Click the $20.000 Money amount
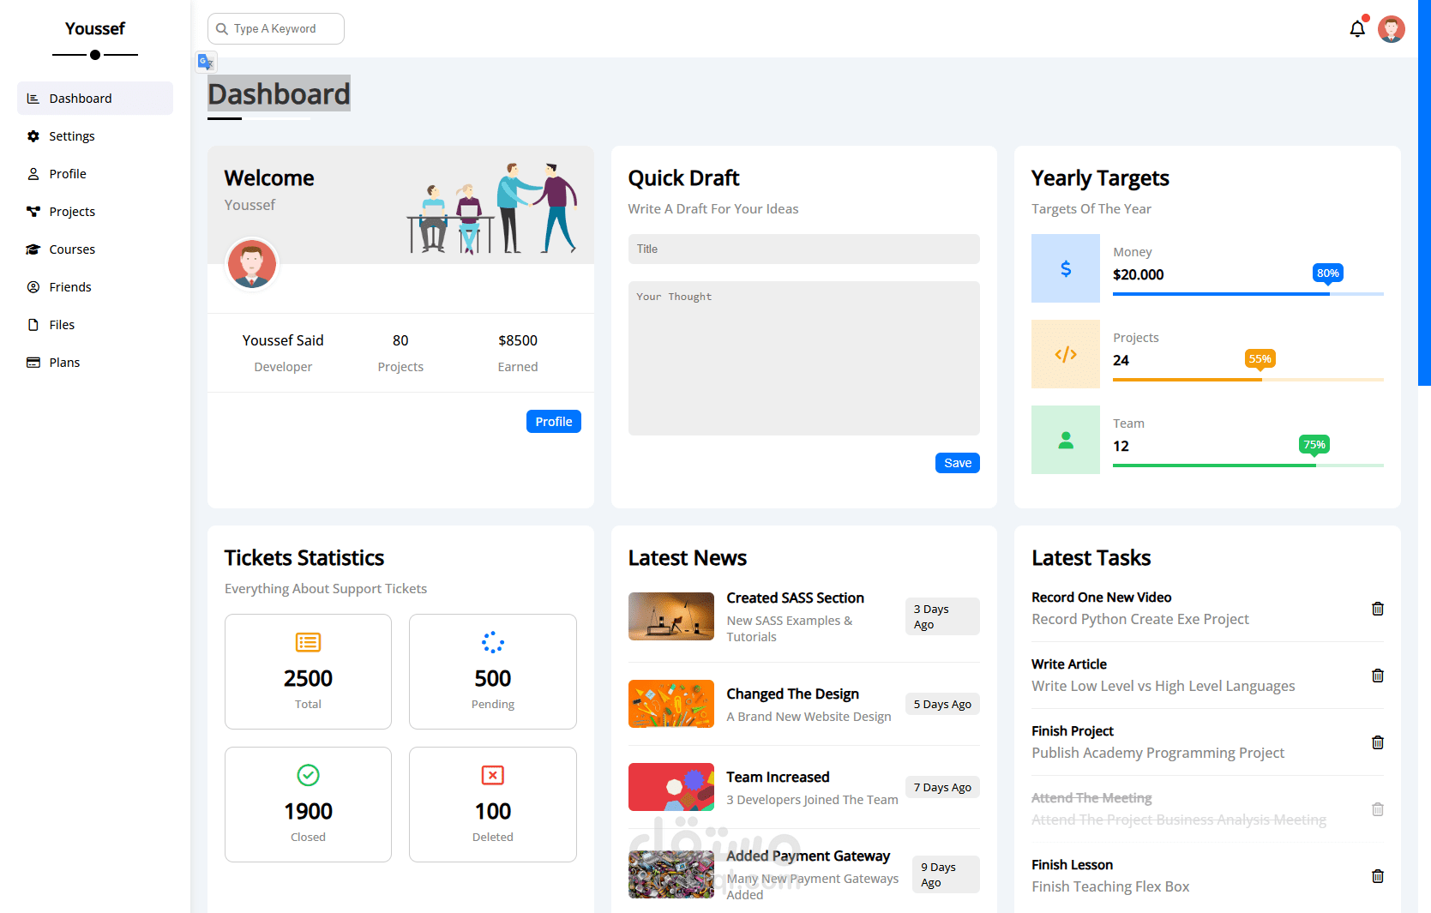Viewport: 1431px width, 913px height. [1138, 275]
